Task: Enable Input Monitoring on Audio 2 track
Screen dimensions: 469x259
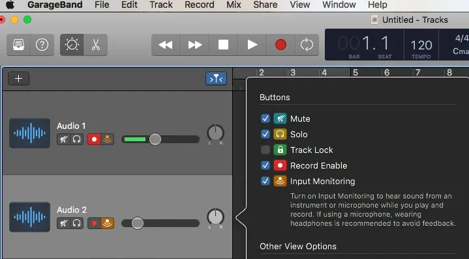Action: [x=108, y=223]
